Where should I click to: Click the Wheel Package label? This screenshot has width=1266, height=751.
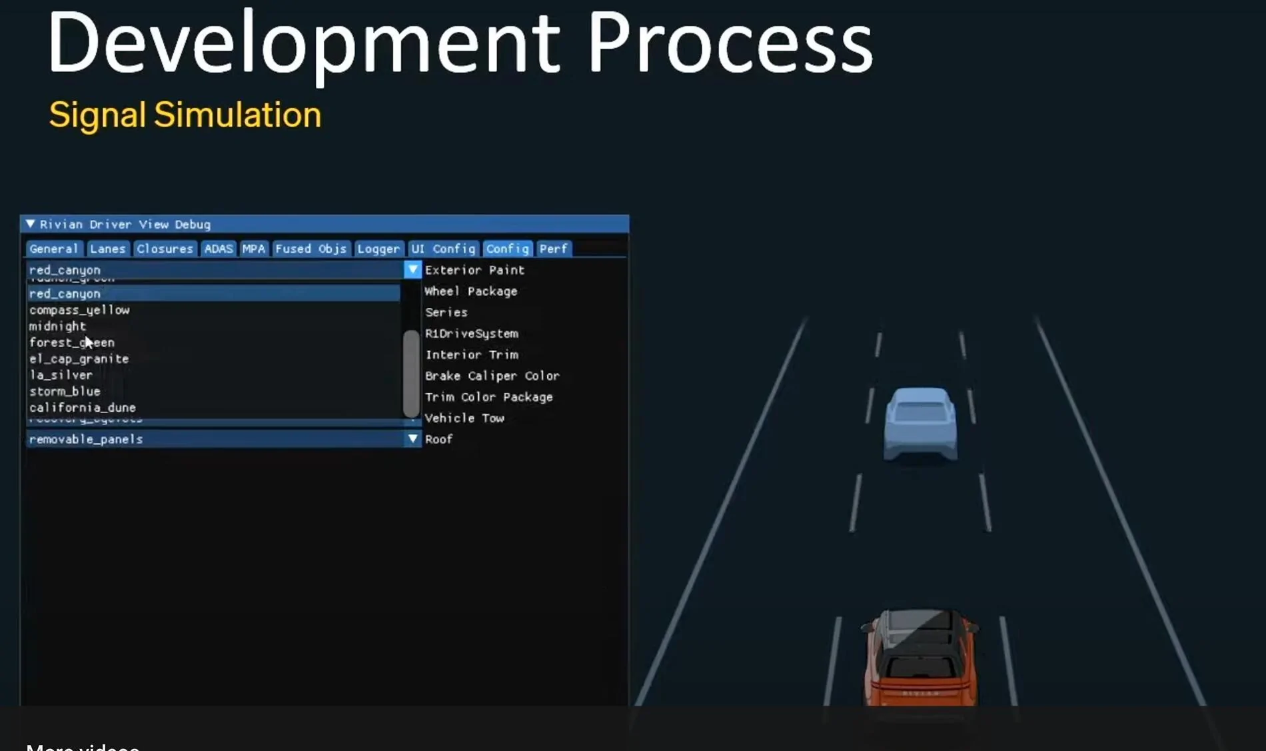click(x=471, y=291)
